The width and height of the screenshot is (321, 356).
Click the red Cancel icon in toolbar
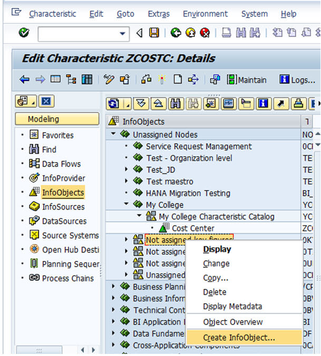205,33
